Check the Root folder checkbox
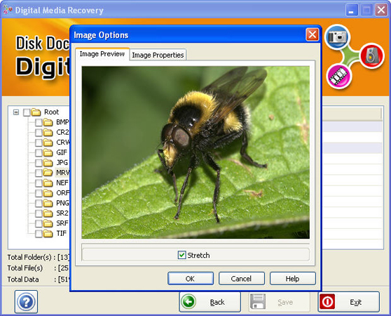Viewport: 391px width, 316px height. pyautogui.click(x=27, y=112)
